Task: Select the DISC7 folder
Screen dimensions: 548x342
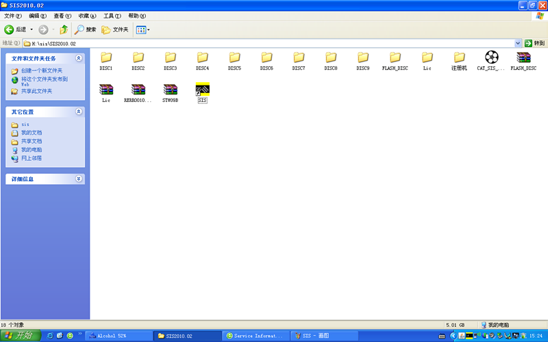Action: (299, 61)
